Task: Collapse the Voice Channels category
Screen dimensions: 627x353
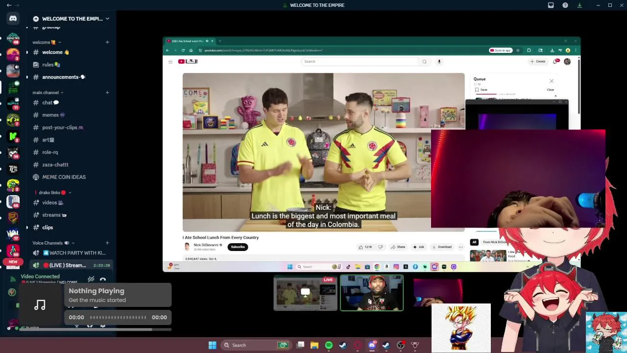Action: click(53, 243)
